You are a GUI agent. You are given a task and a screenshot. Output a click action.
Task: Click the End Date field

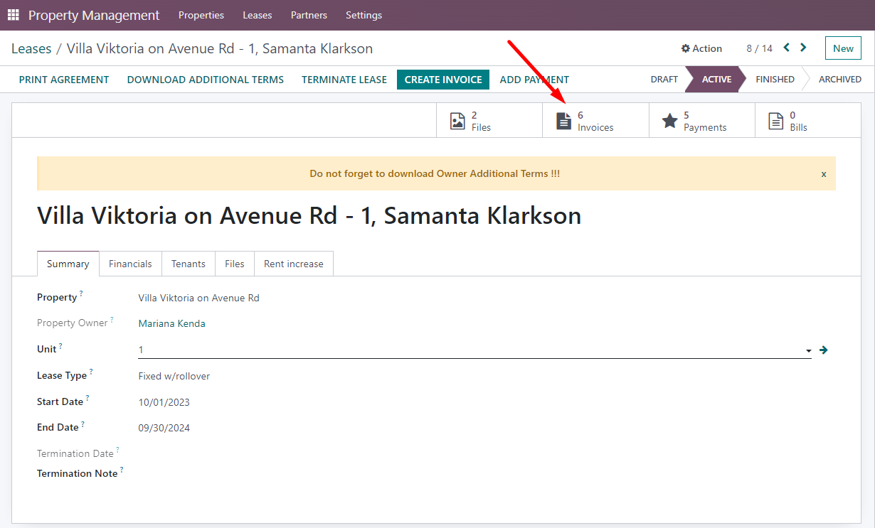[x=164, y=428]
